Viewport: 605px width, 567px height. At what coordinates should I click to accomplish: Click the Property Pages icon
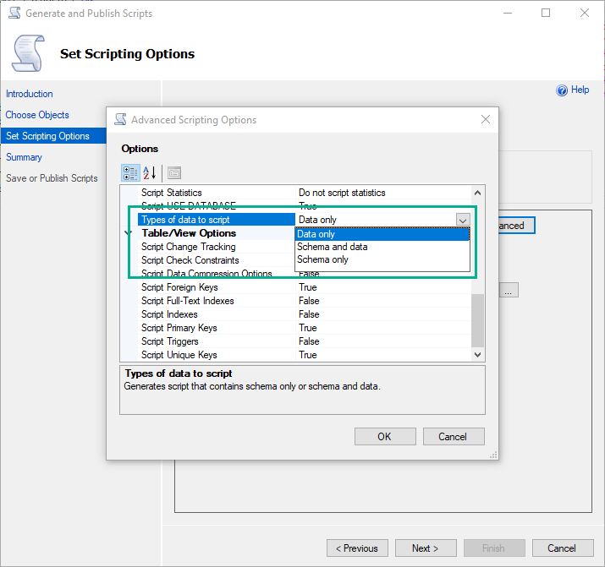[173, 172]
